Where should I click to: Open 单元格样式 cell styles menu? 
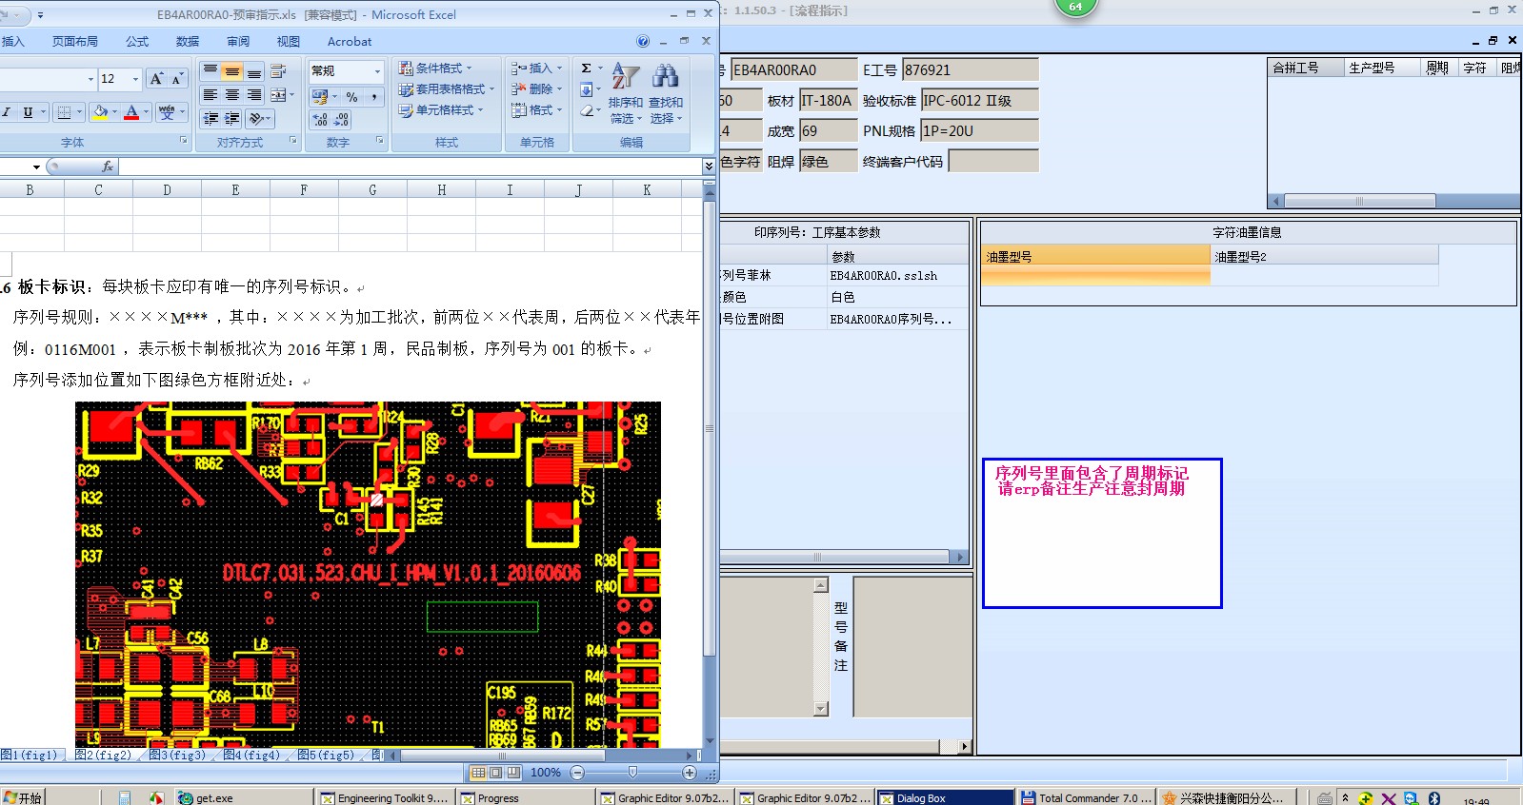click(x=441, y=110)
